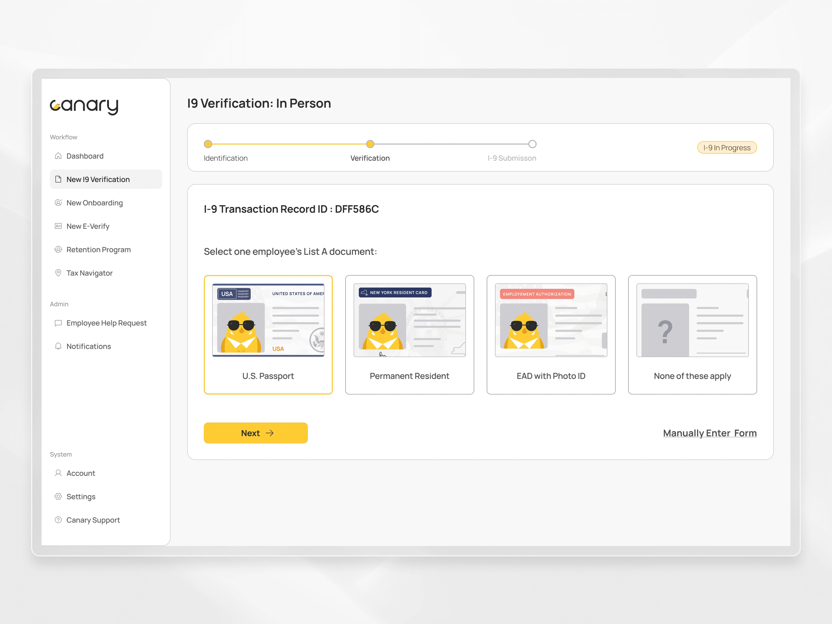Viewport: 832px width, 624px height.
Task: Click the New E-Verify card icon
Action: 58,226
